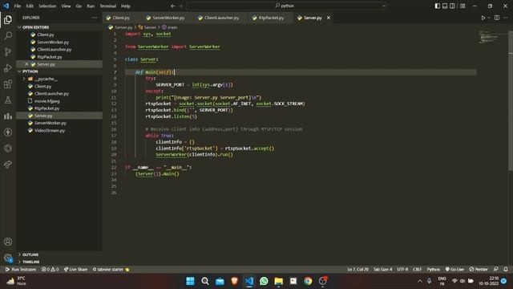Open the Accounts menu
The height and width of the screenshot is (289, 513).
pyautogui.click(x=8, y=242)
